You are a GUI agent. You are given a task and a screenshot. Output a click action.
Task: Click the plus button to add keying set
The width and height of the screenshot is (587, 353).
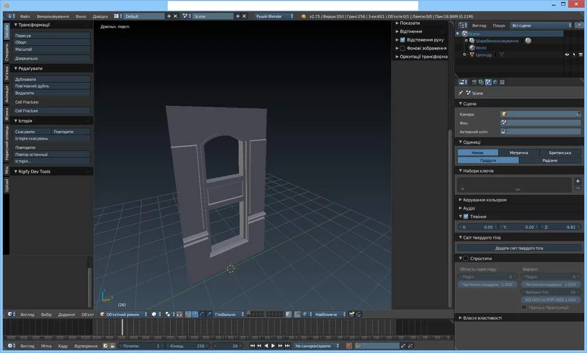[x=578, y=181]
